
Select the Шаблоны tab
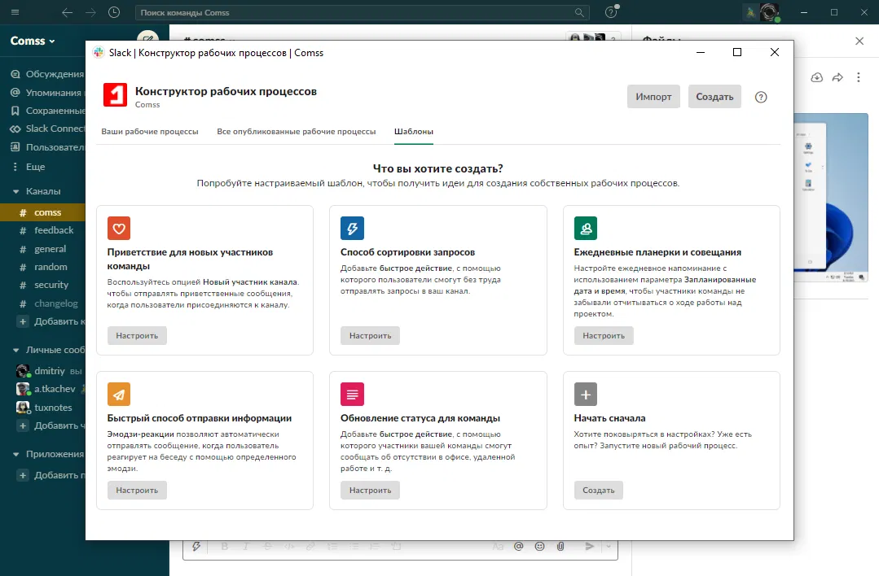coord(414,132)
